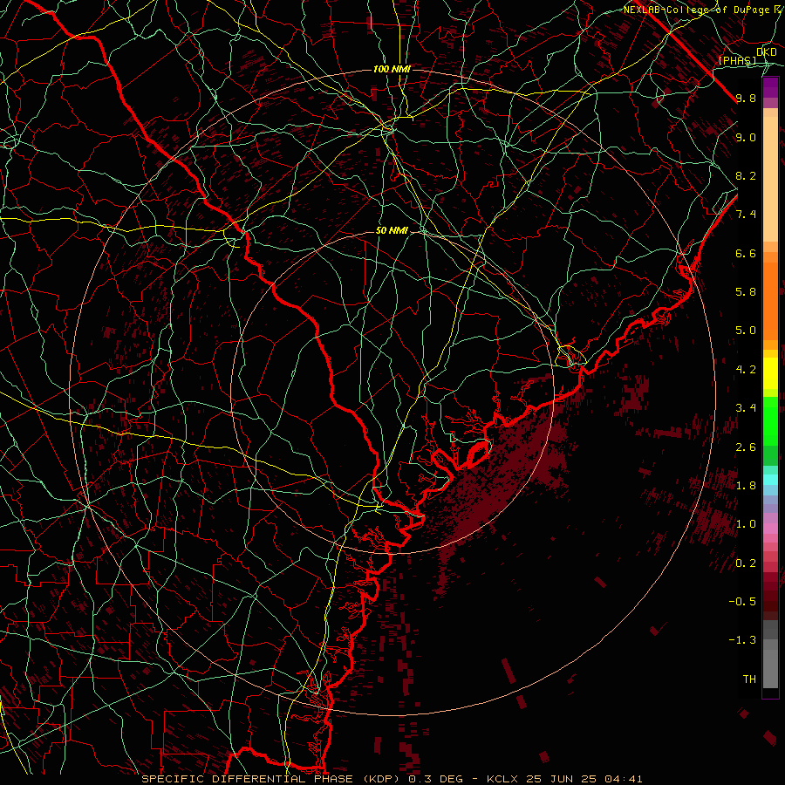Select the 3.4 scale value
Image resolution: width=785 pixels, height=785 pixels.
pyautogui.click(x=746, y=408)
